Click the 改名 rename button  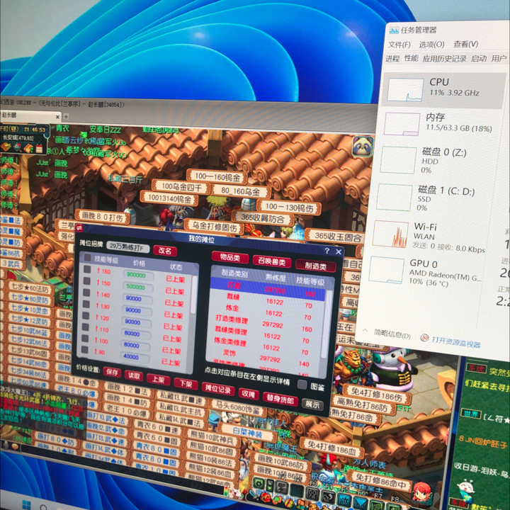165,251
